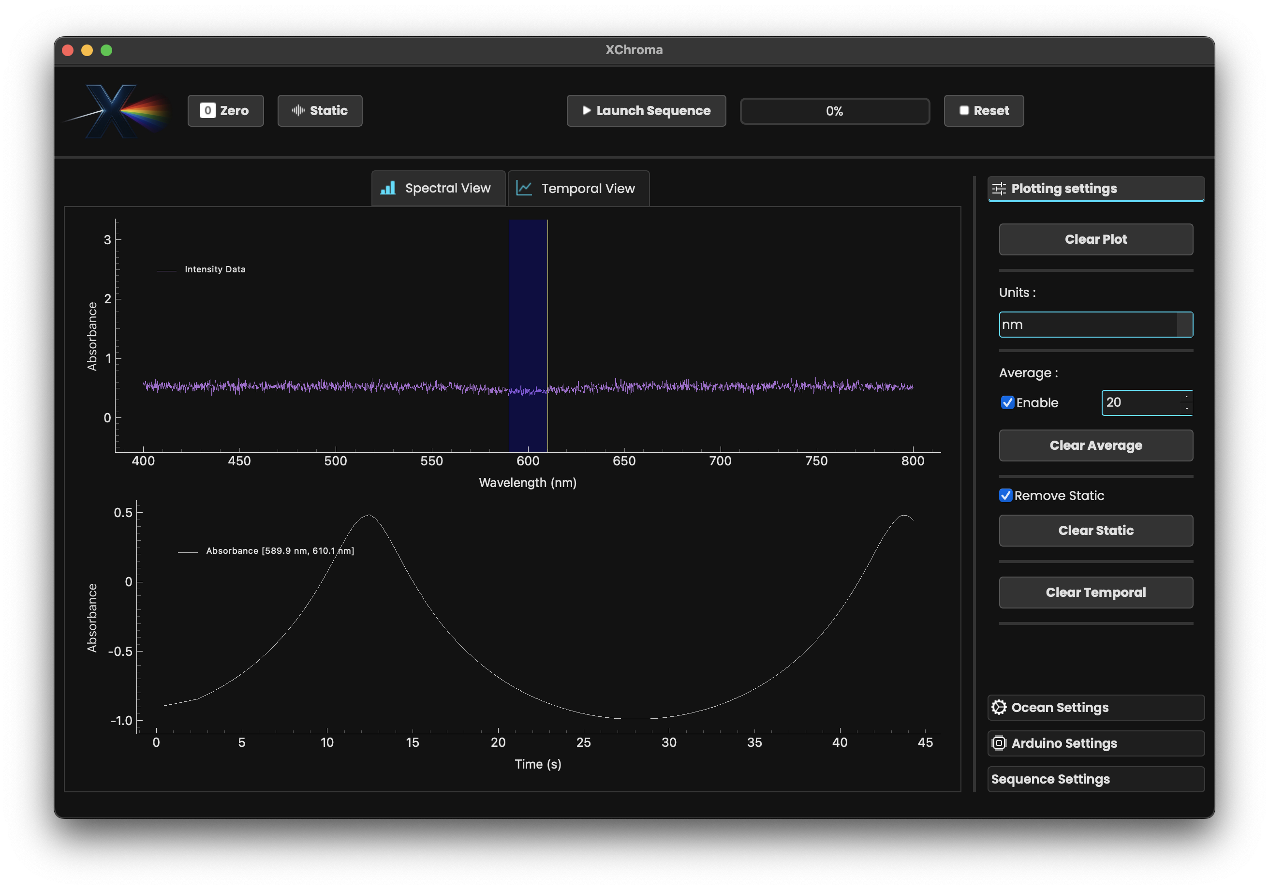The width and height of the screenshot is (1269, 890).
Task: Expand the Sequence Settings section
Action: click(1095, 779)
